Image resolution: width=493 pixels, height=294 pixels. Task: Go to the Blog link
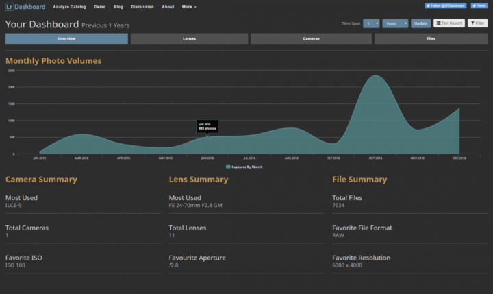(x=118, y=7)
